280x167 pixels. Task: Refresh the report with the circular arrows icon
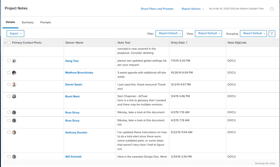pyautogui.click(x=272, y=9)
